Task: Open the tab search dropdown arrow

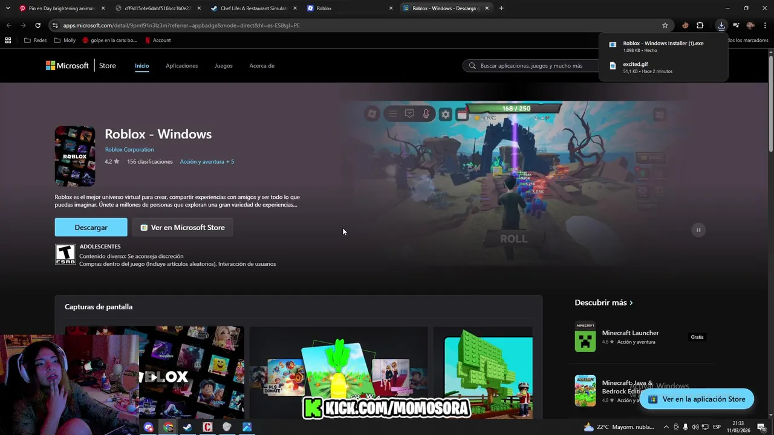Action: [x=7, y=8]
